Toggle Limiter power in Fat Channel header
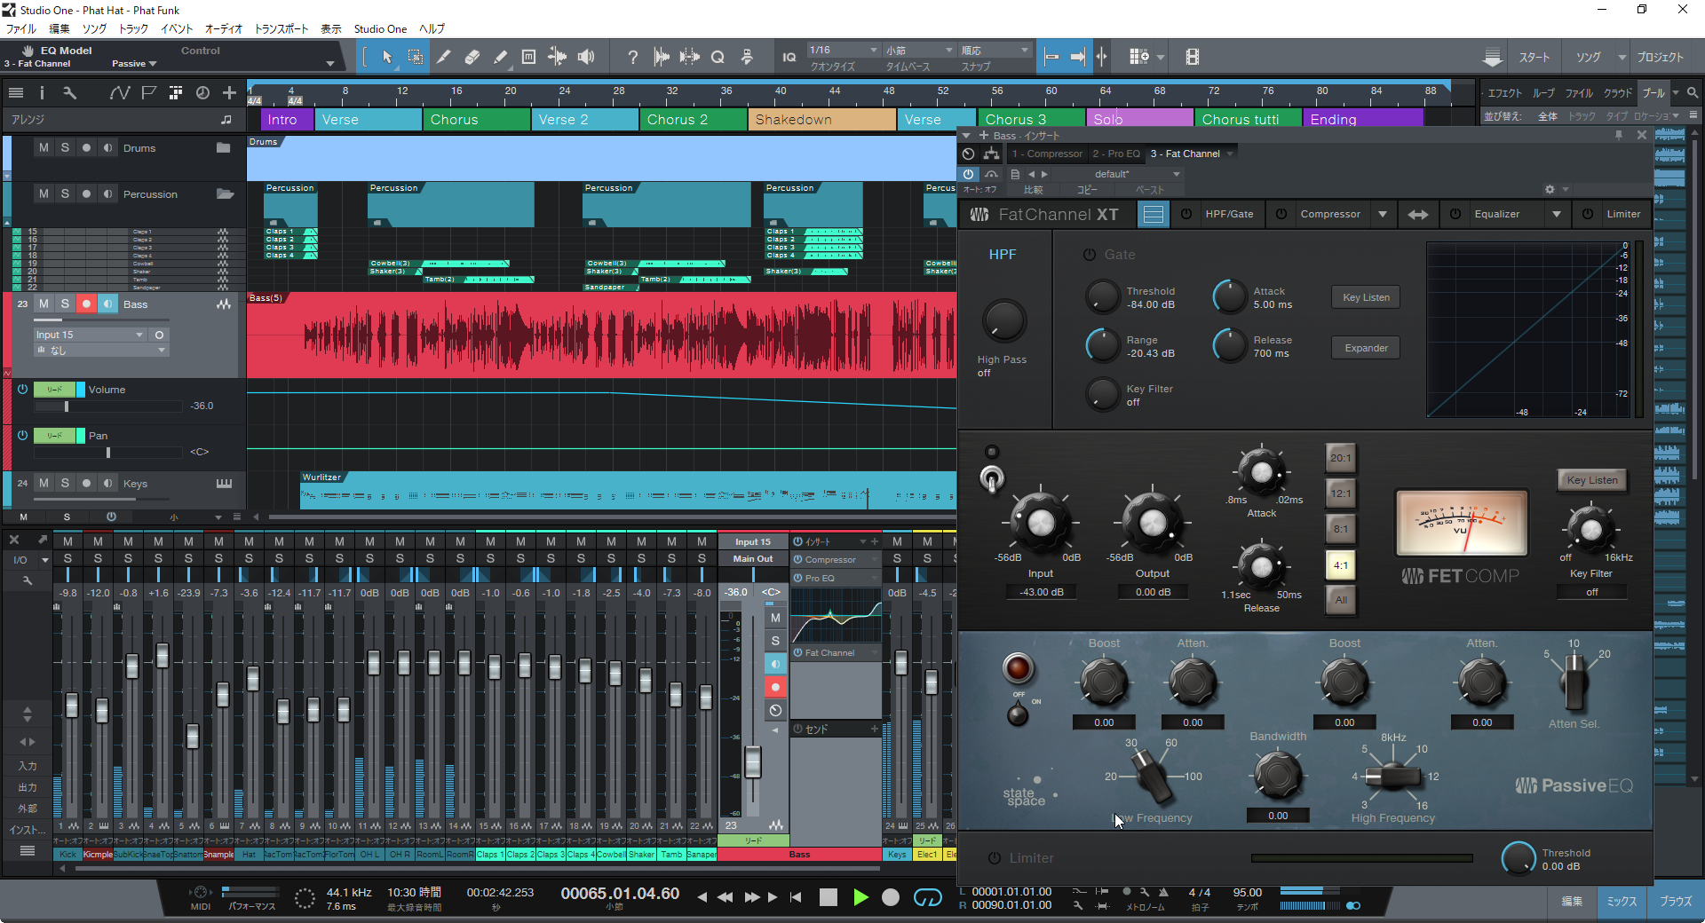 coord(1588,214)
